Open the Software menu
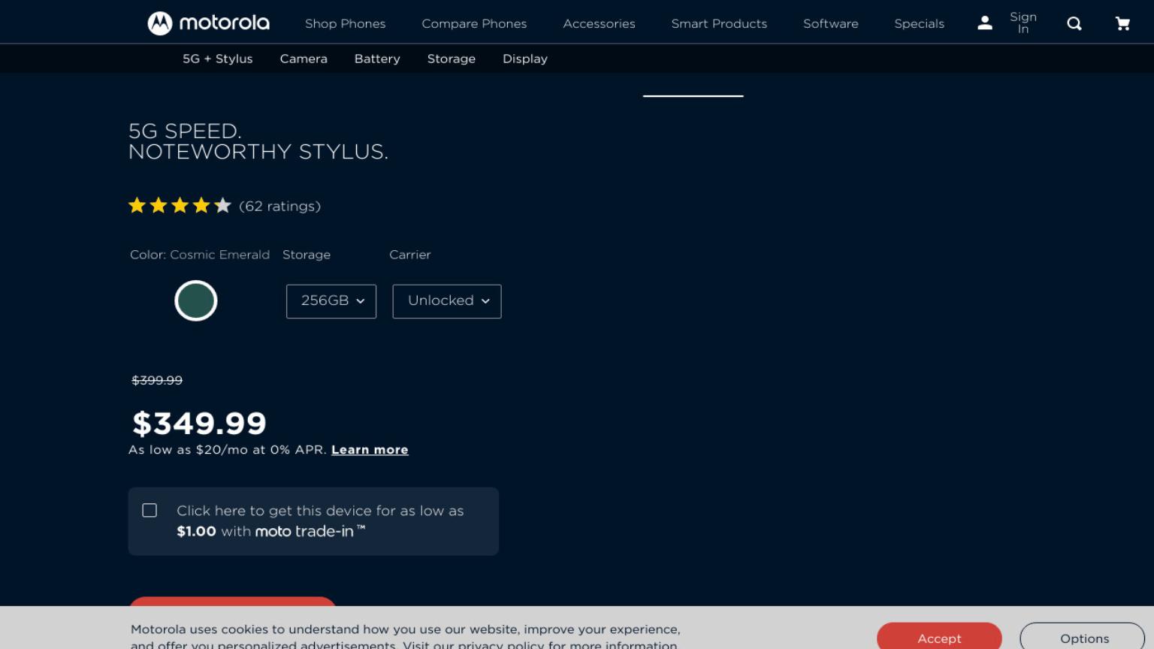1154x649 pixels. (x=830, y=23)
